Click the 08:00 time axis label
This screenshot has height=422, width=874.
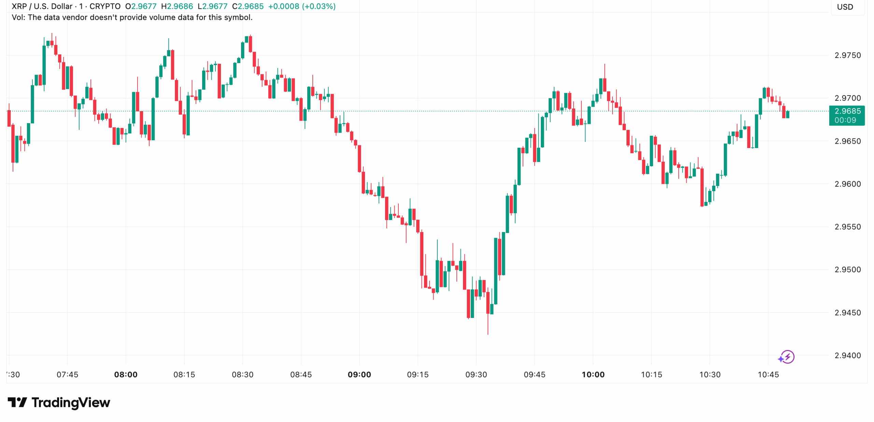coord(126,375)
